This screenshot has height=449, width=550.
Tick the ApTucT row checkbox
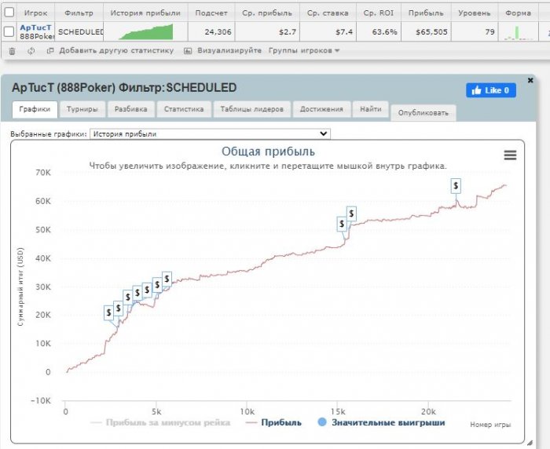coord(9,32)
